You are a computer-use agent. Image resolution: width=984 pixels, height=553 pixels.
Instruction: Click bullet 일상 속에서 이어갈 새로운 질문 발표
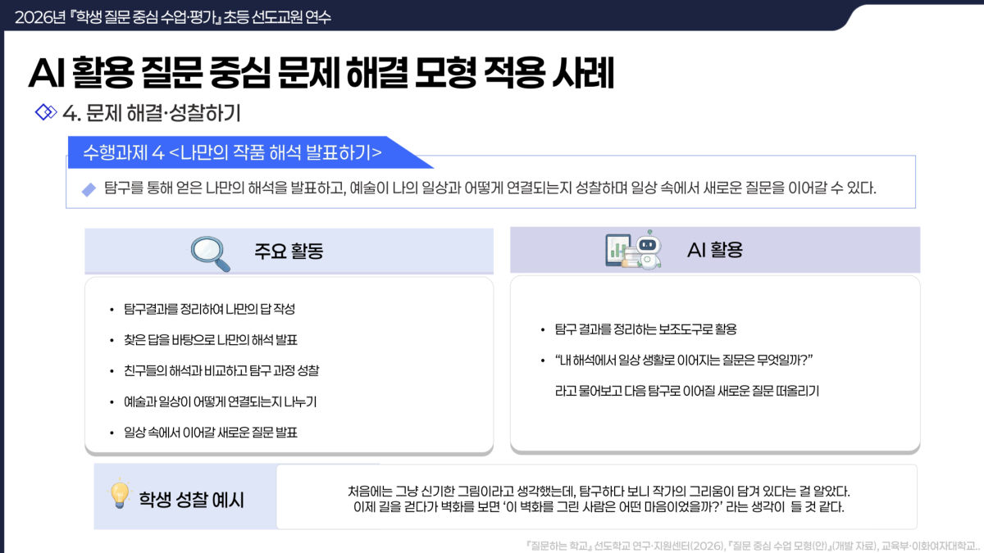tap(210, 432)
